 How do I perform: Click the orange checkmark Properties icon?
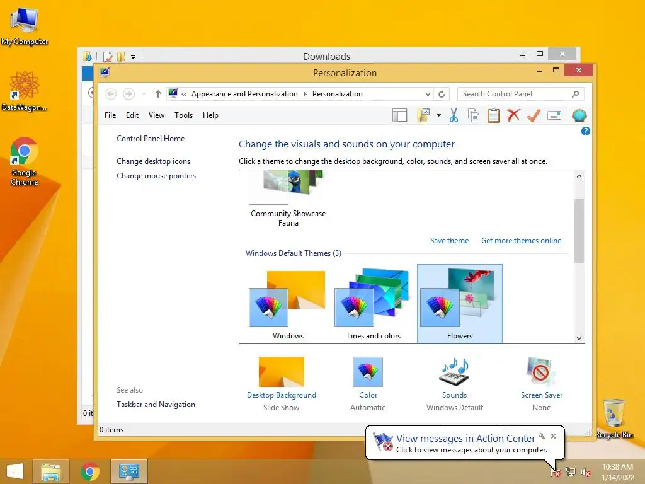534,115
